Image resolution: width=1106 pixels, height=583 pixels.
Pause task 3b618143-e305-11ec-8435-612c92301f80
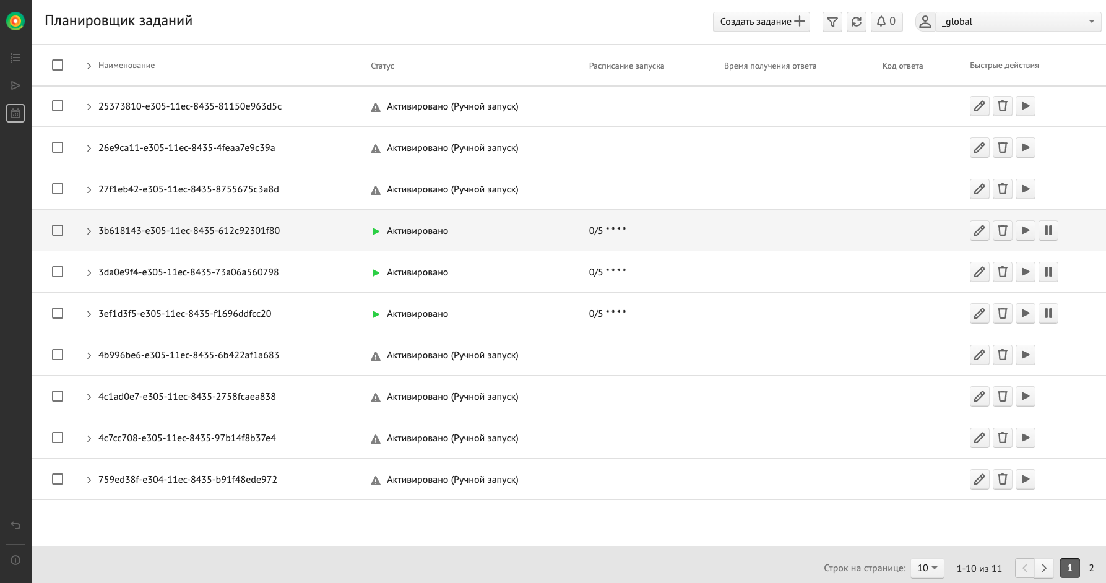pyautogui.click(x=1048, y=231)
